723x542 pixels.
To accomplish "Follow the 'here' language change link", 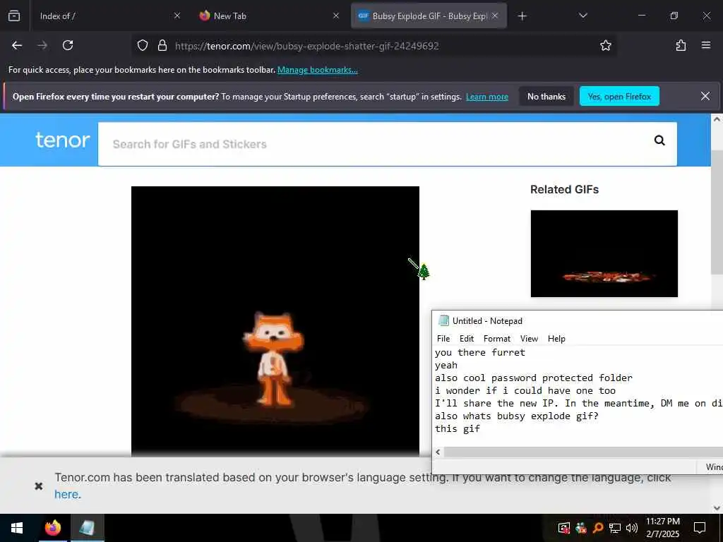I will (x=66, y=495).
